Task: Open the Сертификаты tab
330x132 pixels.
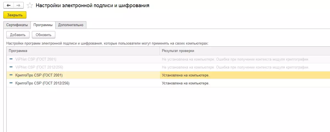Action: [17, 25]
